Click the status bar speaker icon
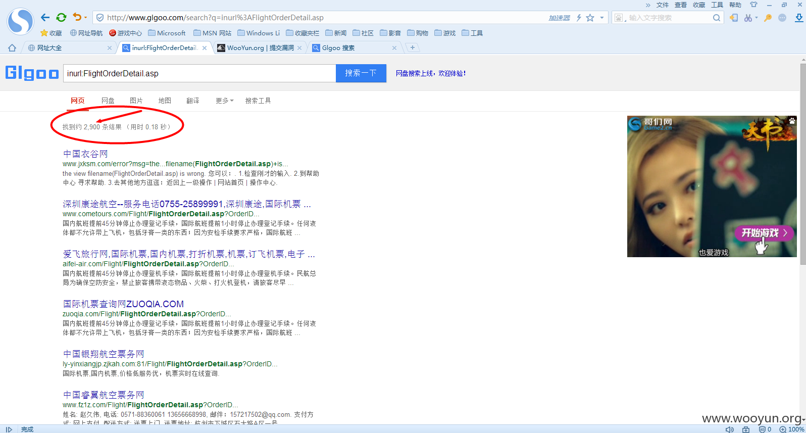806x433 pixels. (729, 429)
